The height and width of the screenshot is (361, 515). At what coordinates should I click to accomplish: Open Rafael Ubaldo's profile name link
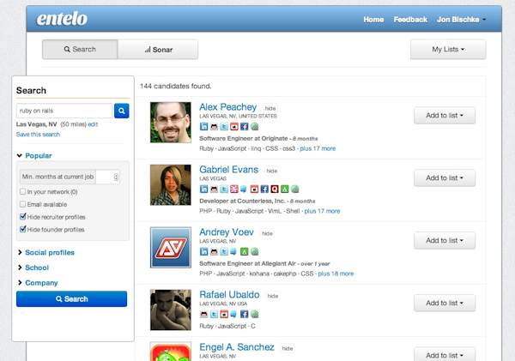click(229, 294)
